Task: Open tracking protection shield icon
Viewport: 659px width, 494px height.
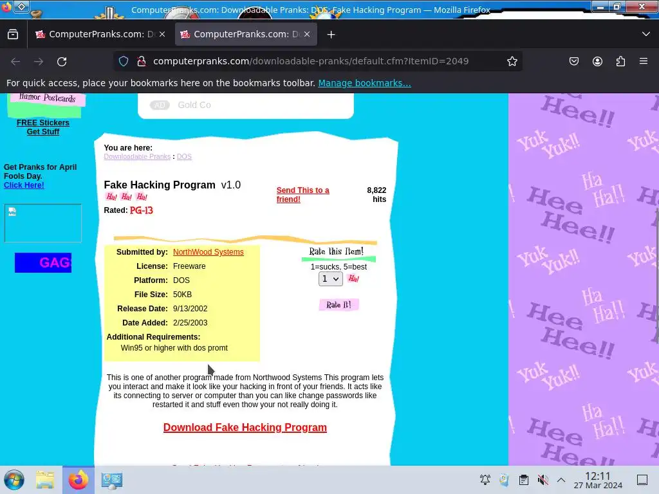Action: click(x=124, y=61)
